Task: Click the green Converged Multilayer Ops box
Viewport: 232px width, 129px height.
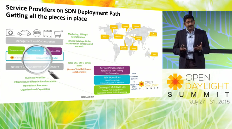Action: 112,89
